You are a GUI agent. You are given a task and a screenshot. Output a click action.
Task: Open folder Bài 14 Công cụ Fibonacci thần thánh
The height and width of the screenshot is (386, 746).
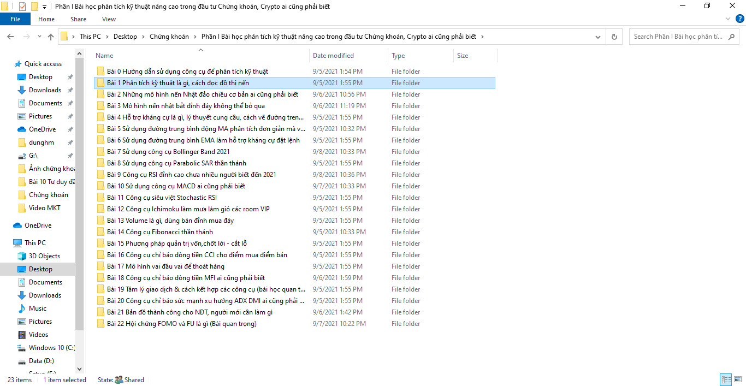[159, 232]
